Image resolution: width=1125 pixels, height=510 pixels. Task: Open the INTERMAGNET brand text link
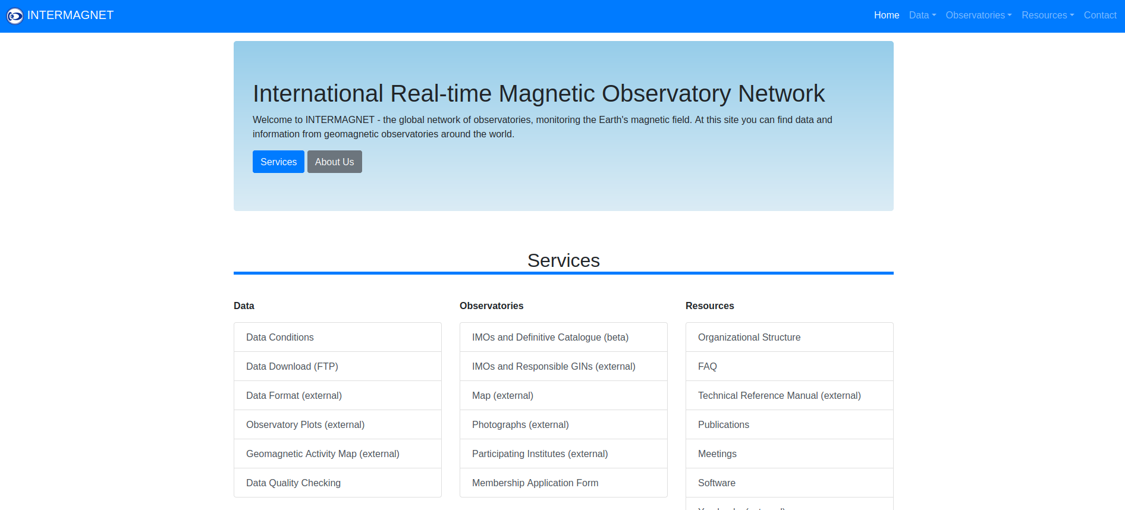point(70,15)
